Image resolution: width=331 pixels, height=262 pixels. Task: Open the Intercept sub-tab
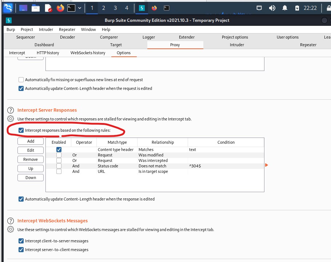(x=17, y=53)
